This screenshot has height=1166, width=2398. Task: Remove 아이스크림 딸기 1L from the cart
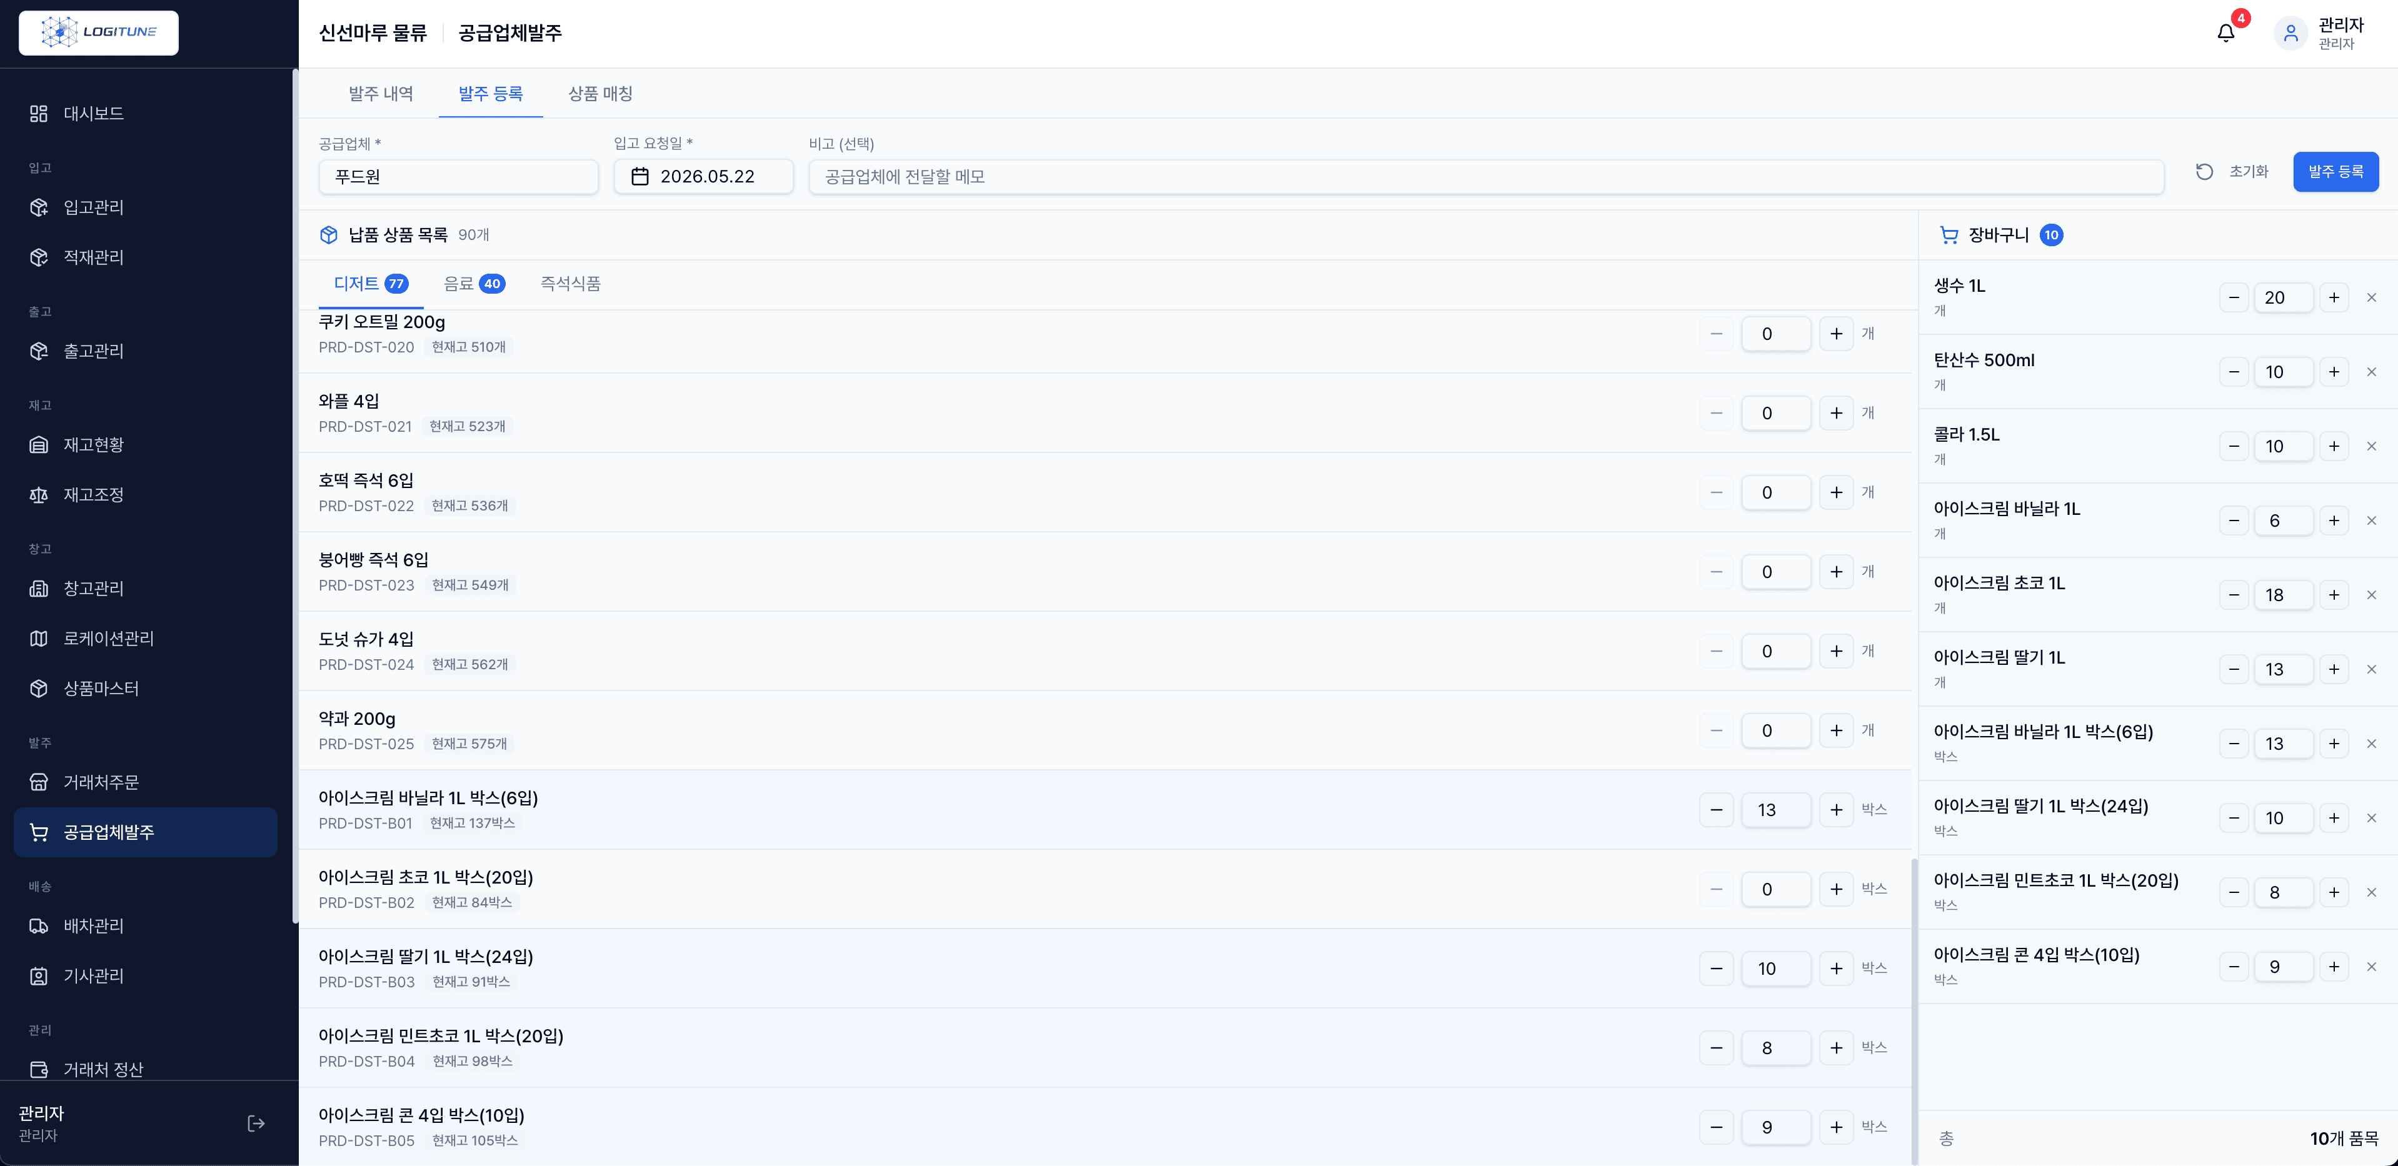[x=2371, y=670]
